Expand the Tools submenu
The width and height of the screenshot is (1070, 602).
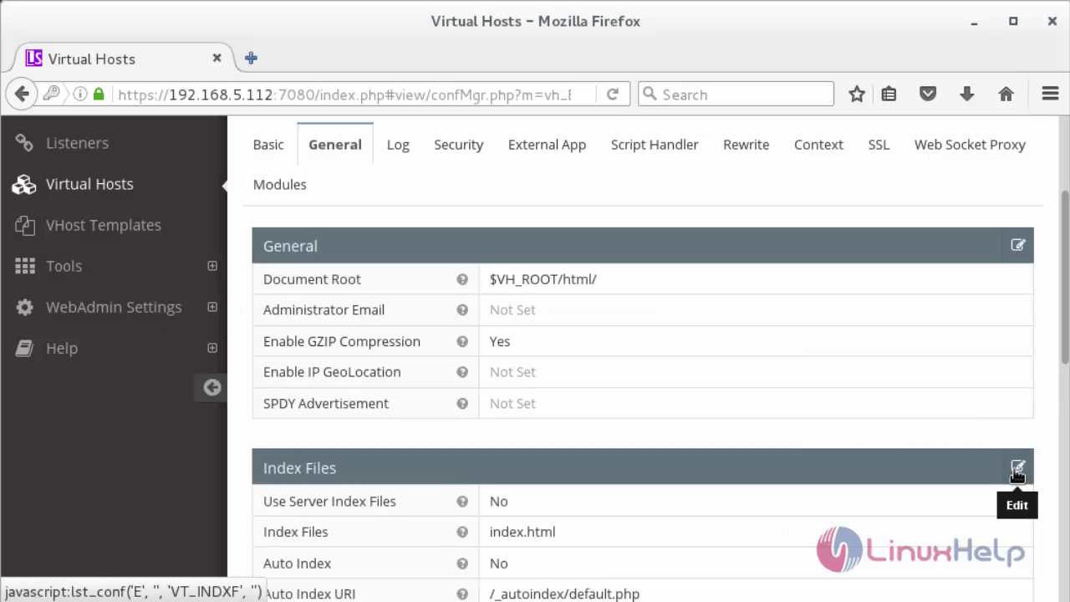point(212,266)
